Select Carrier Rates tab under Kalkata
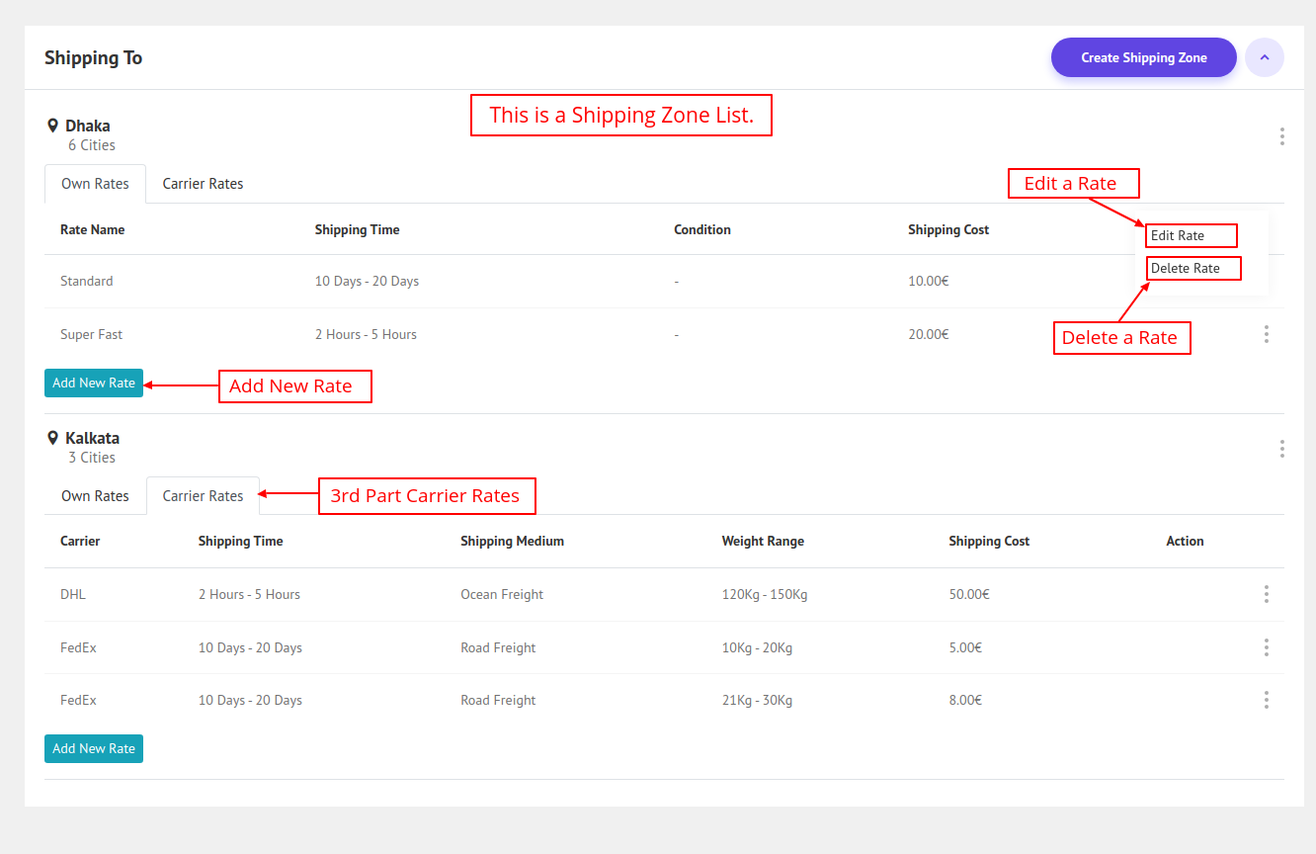 (x=203, y=496)
